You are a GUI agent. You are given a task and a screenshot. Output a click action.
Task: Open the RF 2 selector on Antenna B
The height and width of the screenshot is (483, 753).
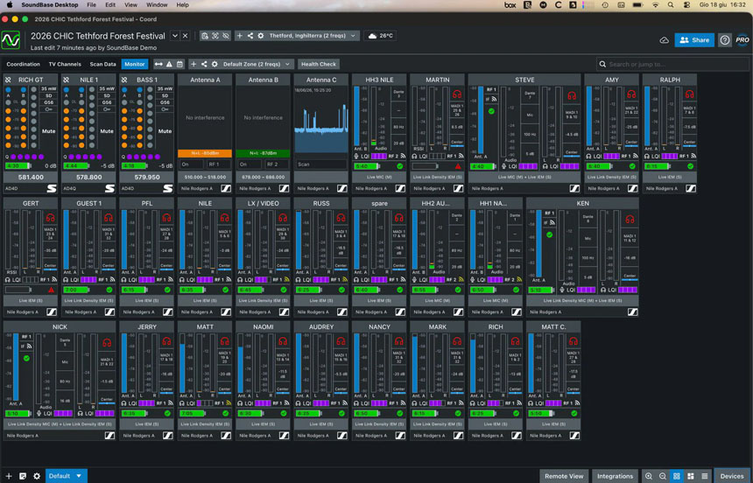[x=277, y=164]
